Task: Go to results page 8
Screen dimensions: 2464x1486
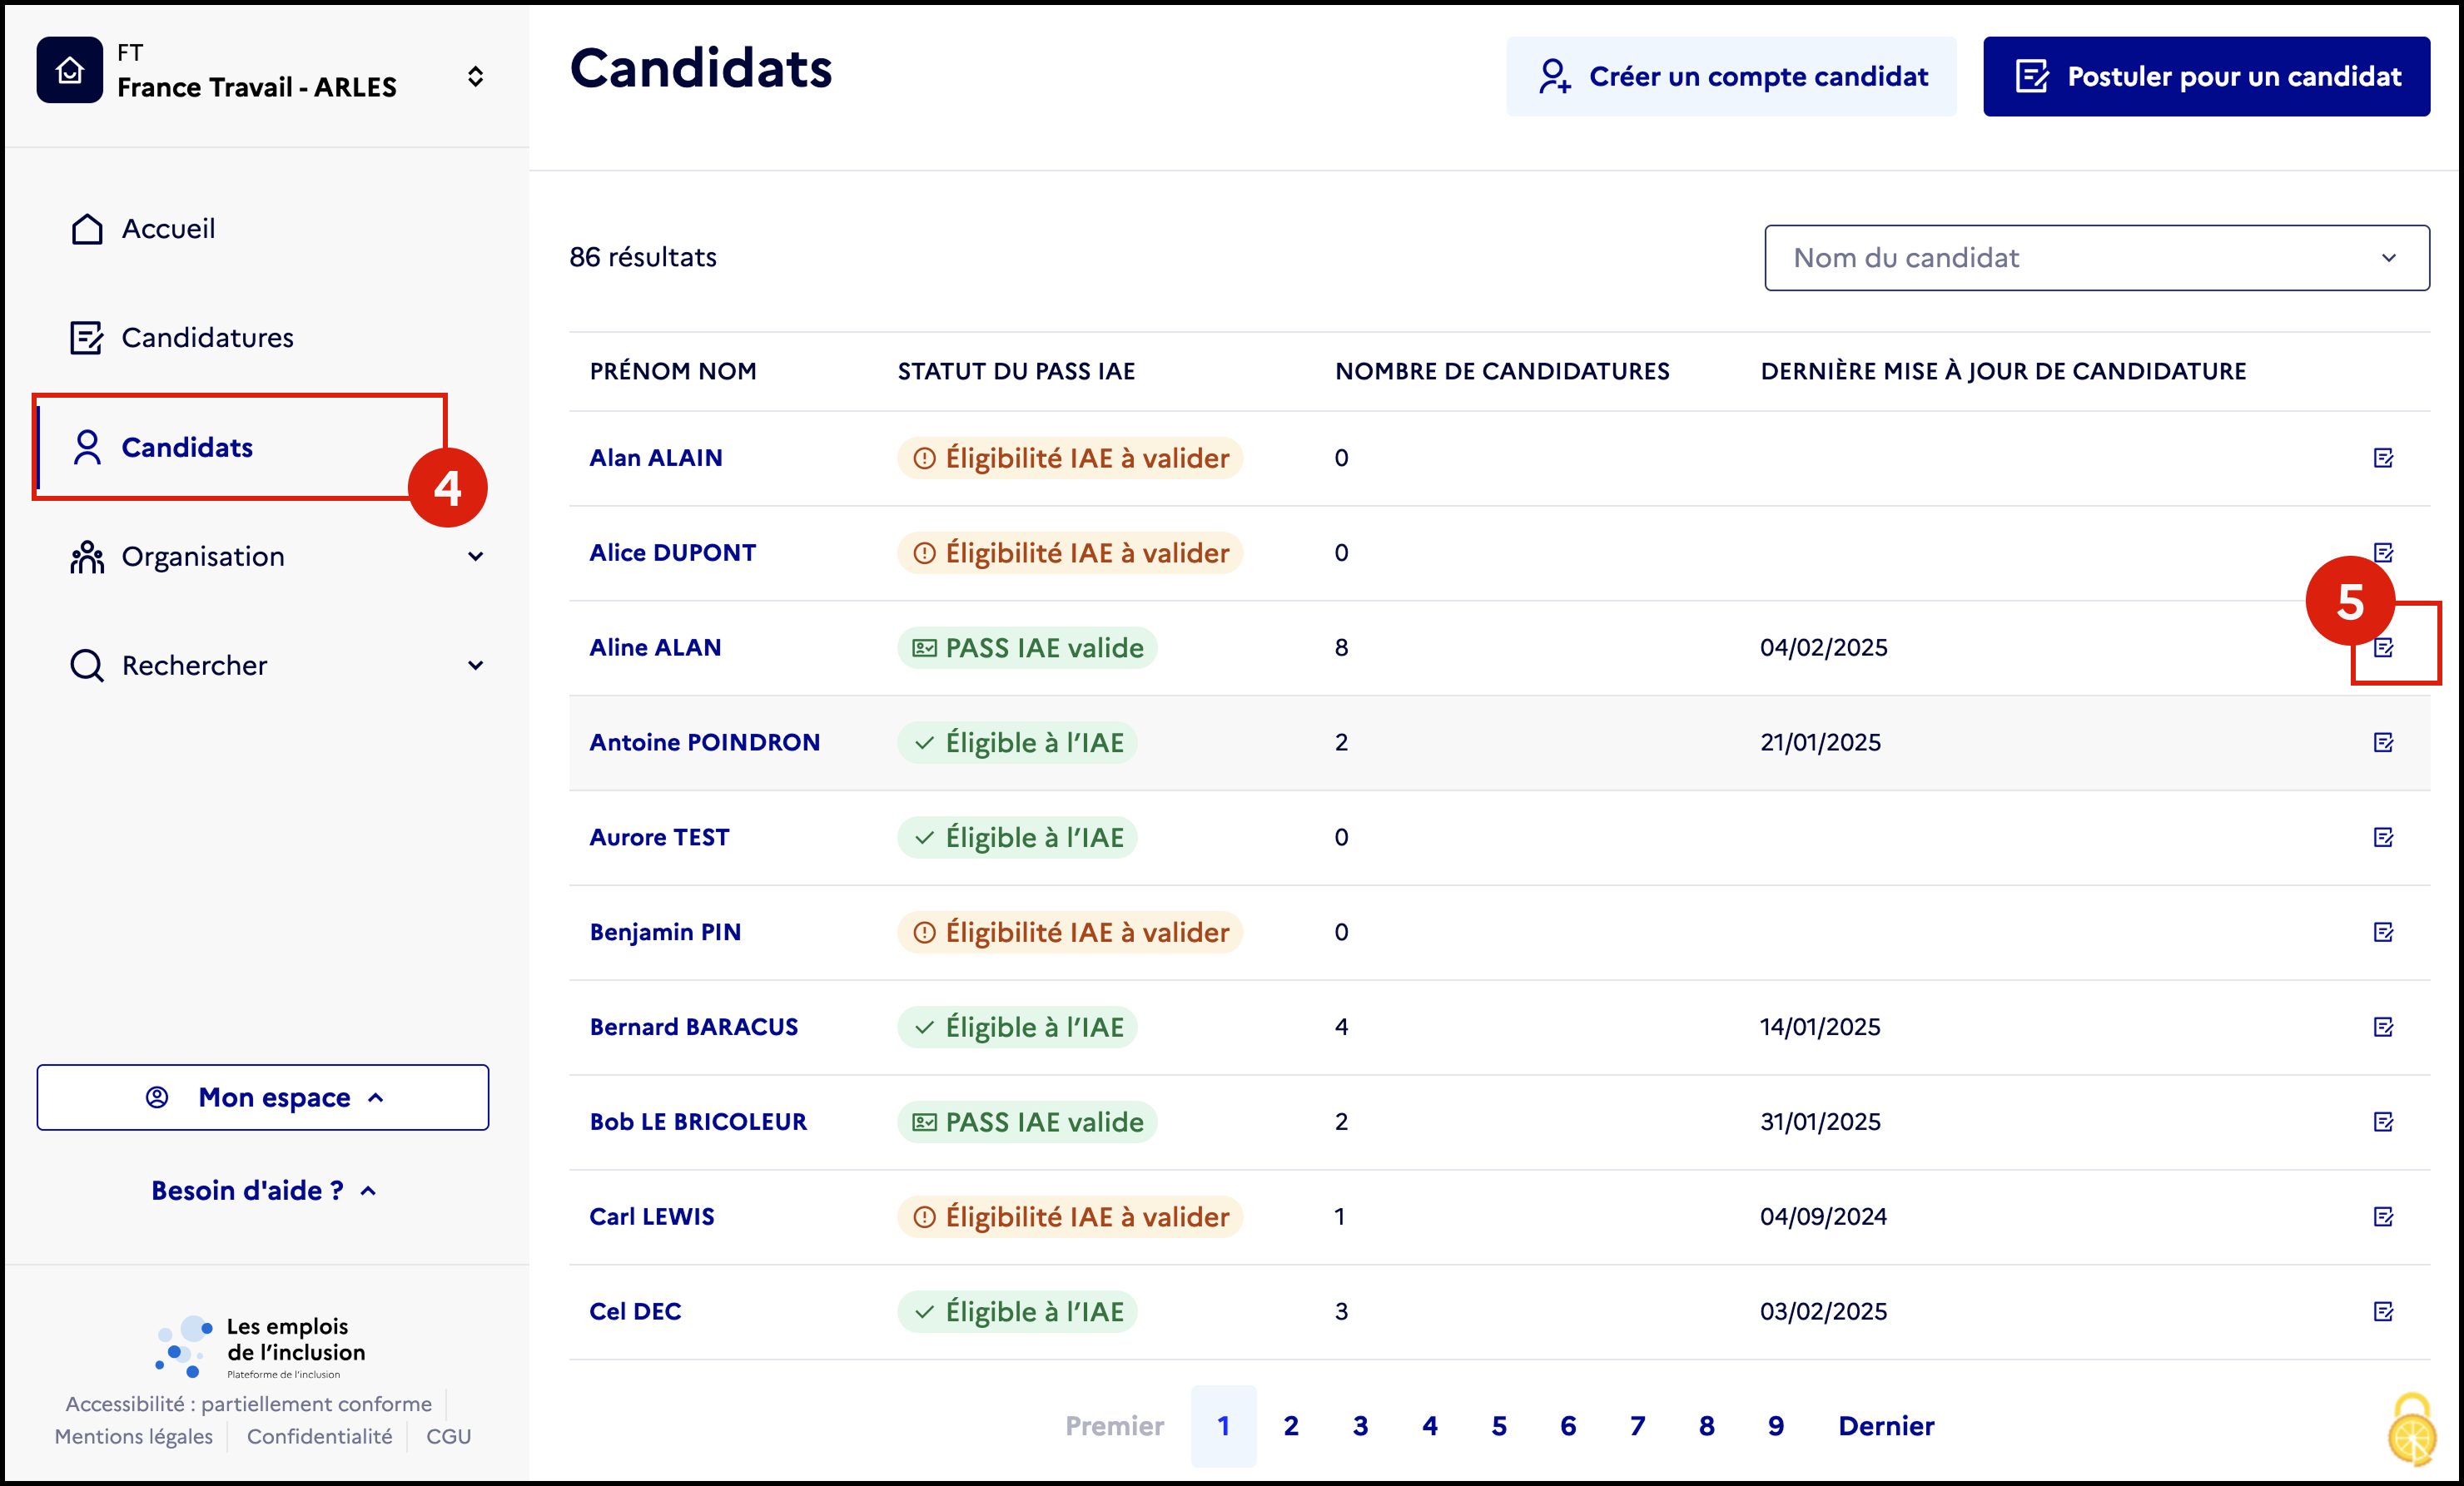Action: click(x=1707, y=1426)
